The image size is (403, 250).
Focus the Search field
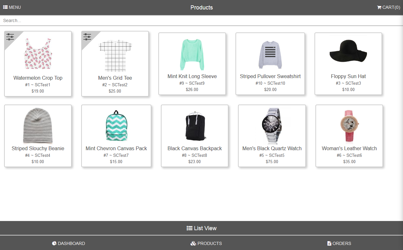point(201,20)
